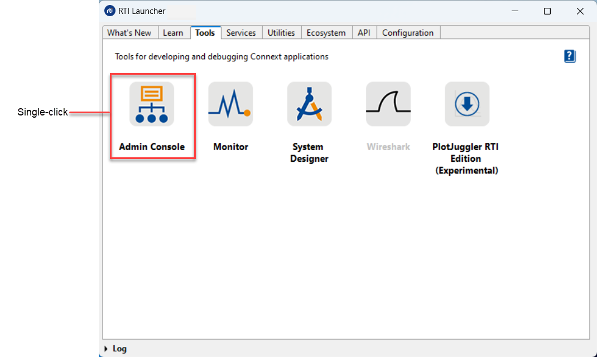597x357 pixels.
Task: Click the Log label text
Action: click(119, 349)
